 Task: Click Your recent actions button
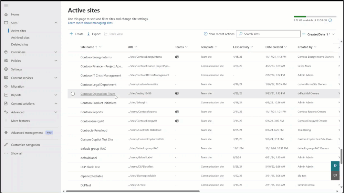tap(219, 34)
